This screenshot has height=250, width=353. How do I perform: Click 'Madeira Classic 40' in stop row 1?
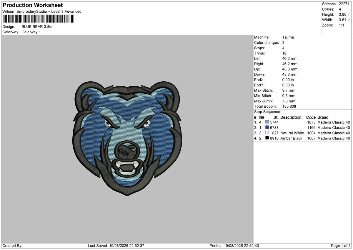(x=334, y=122)
